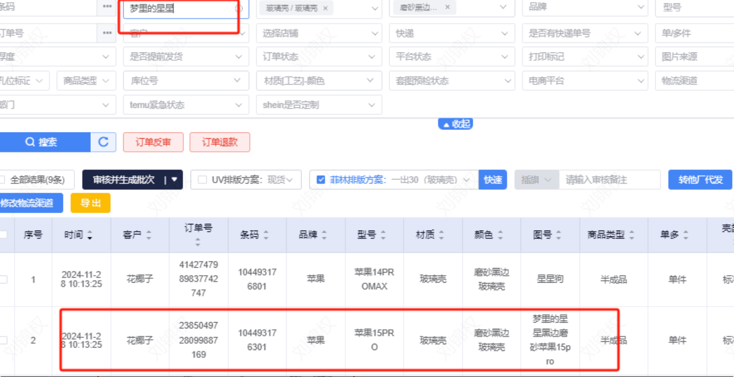Open the 打印标记 dropdown
Image resolution: width=734 pixels, height=377 pixels.
coord(585,57)
